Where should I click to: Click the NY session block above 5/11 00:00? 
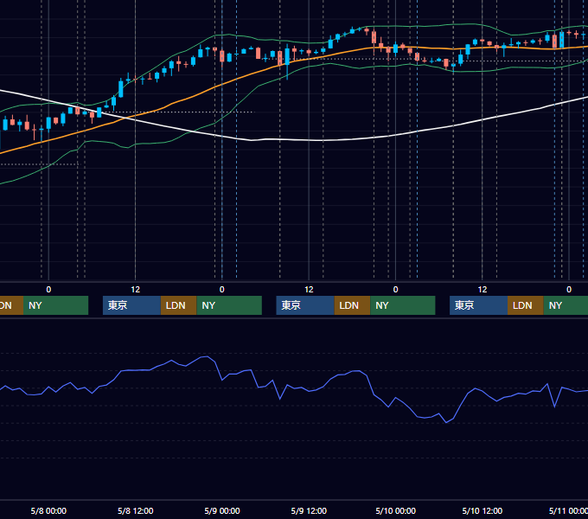[566, 305]
